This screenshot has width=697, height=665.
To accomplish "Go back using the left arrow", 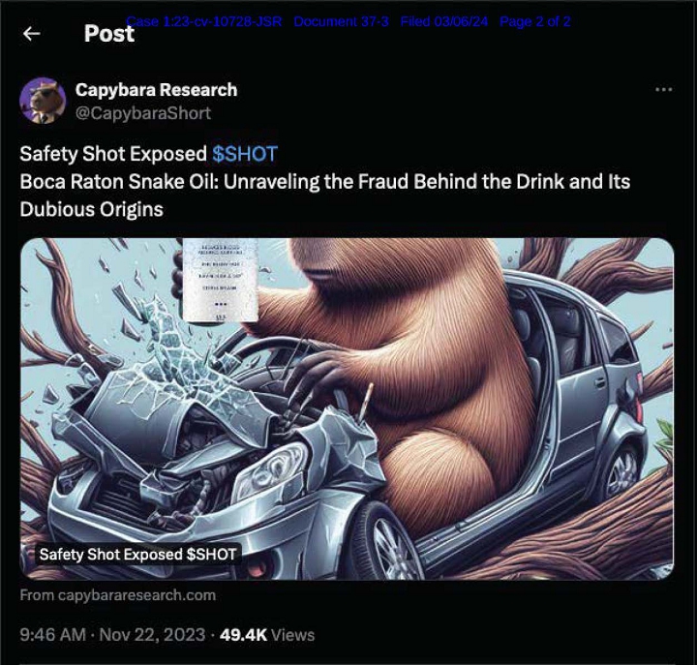I will tap(32, 33).
